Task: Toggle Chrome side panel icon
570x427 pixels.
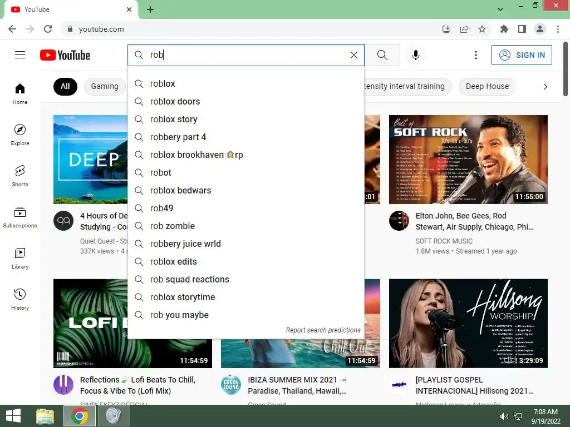Action: [x=522, y=29]
